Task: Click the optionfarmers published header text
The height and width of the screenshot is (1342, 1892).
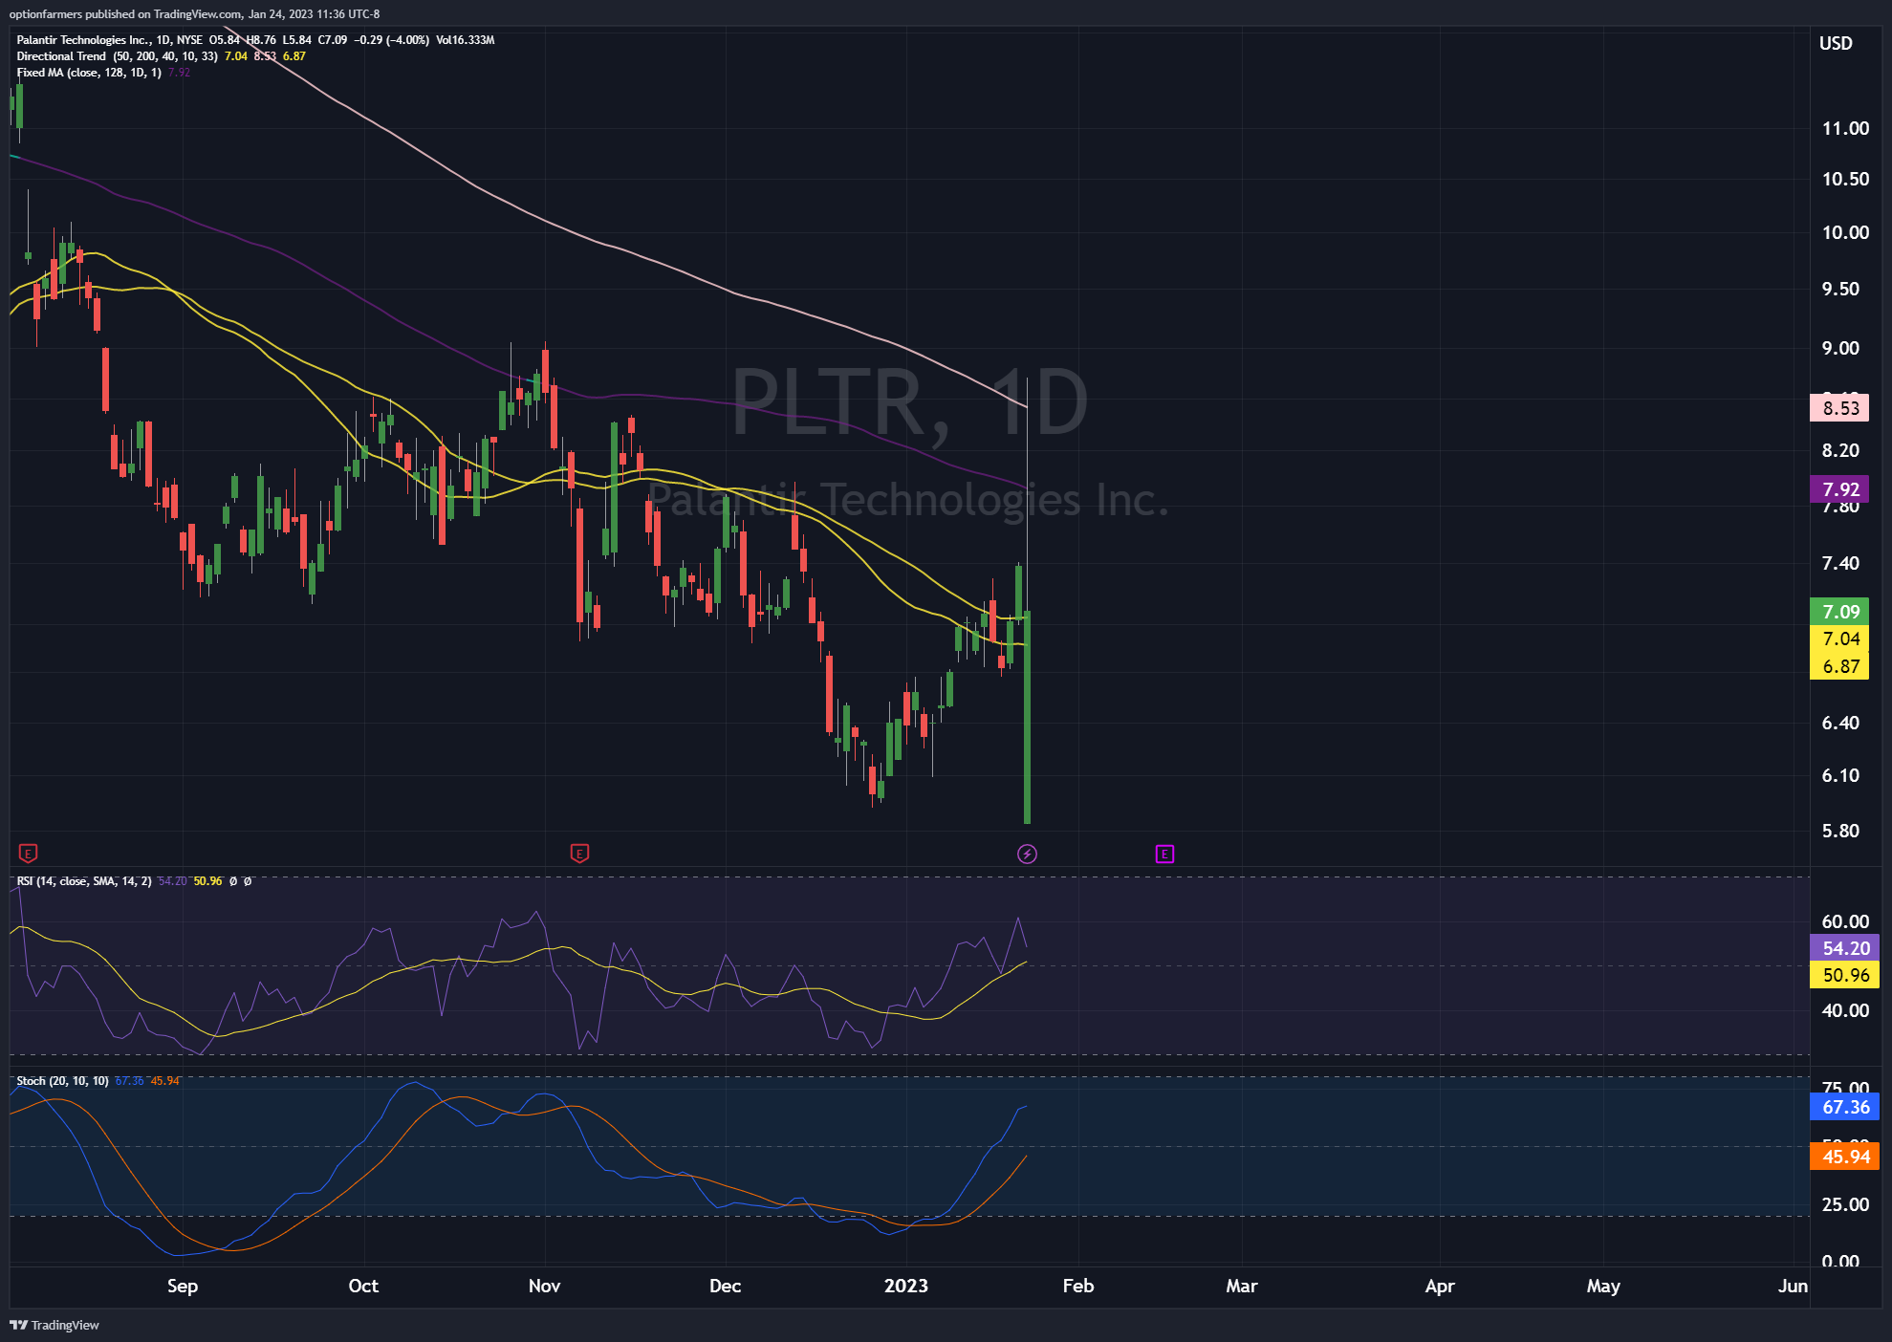Action: click(x=195, y=14)
